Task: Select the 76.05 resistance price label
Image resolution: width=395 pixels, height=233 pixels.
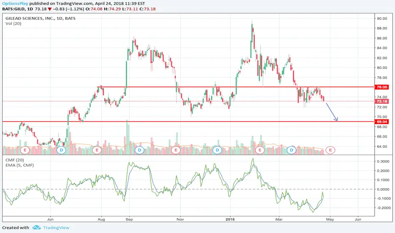Action: (381, 87)
